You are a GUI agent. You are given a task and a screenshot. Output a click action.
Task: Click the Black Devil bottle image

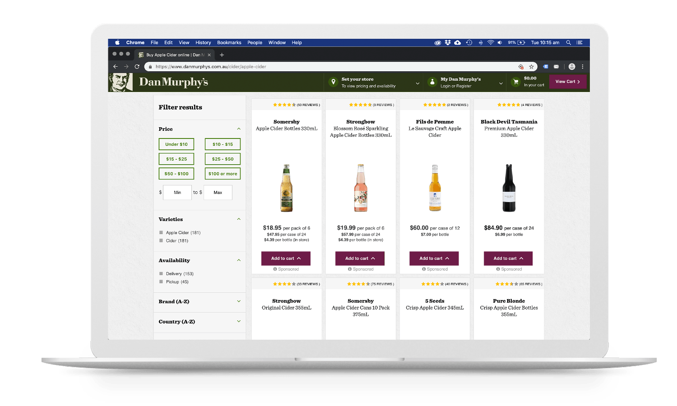509,188
